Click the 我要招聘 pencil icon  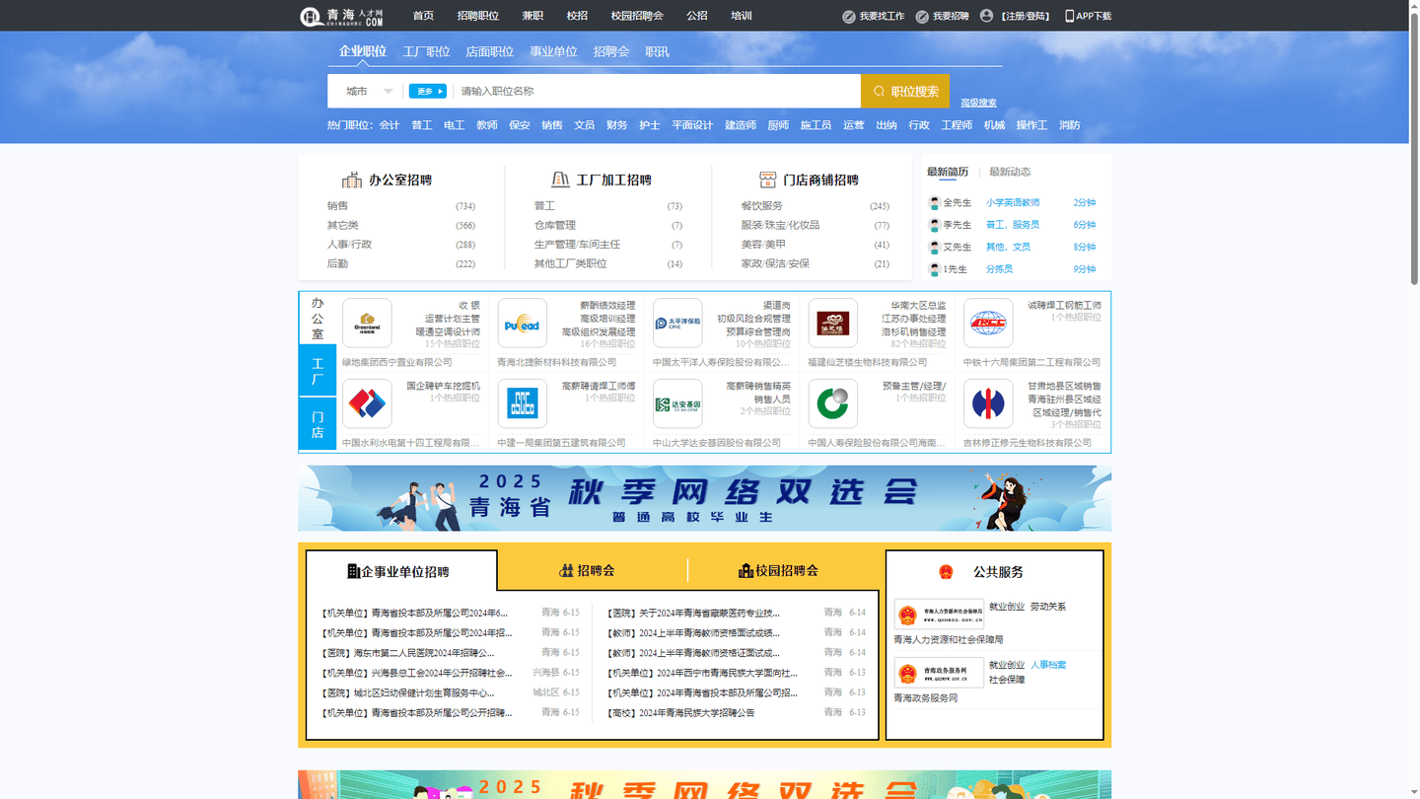pos(922,16)
